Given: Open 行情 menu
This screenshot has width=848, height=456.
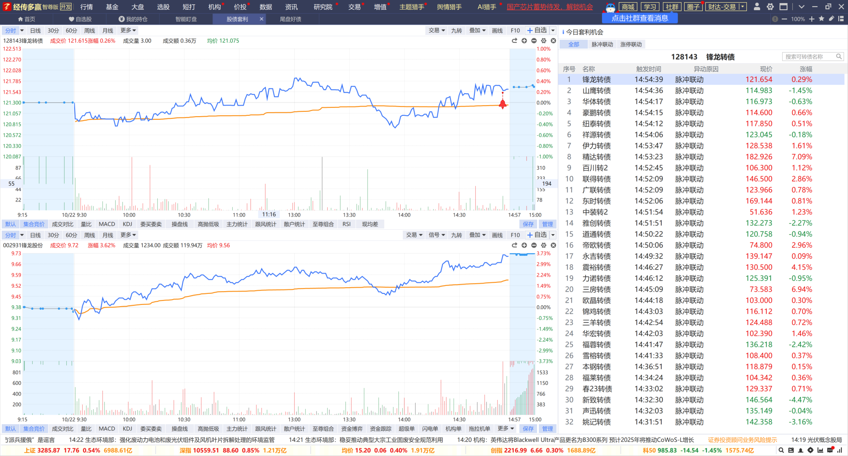Looking at the screenshot, I should (87, 7).
